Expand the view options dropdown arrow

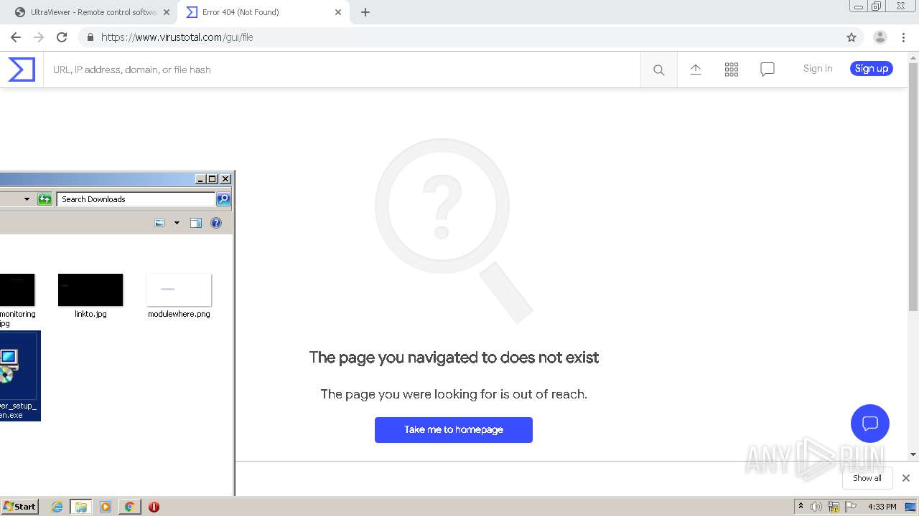pos(177,223)
